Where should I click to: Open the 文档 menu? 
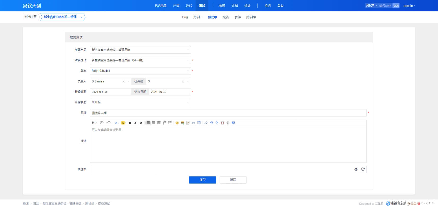[235, 6]
